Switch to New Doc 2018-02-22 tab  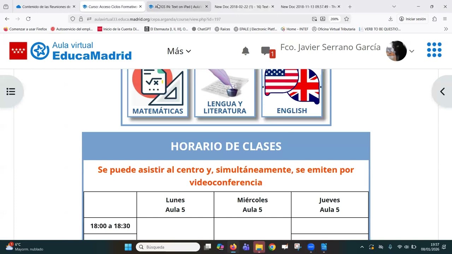click(x=244, y=7)
